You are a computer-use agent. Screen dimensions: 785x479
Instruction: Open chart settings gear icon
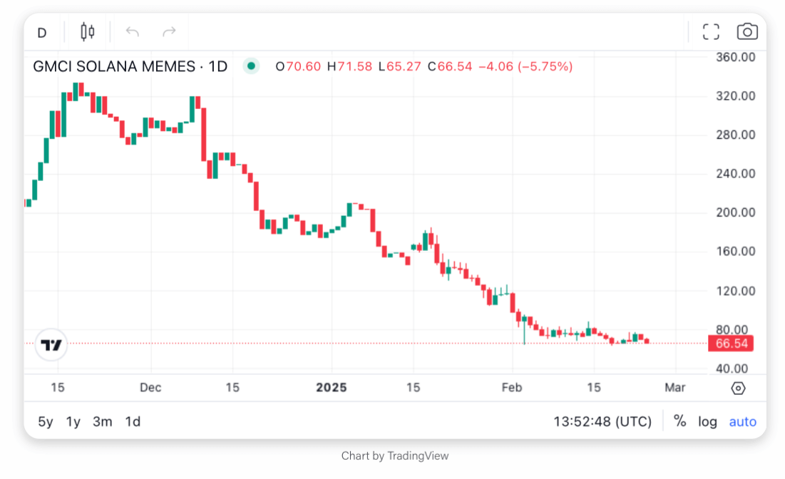738,388
